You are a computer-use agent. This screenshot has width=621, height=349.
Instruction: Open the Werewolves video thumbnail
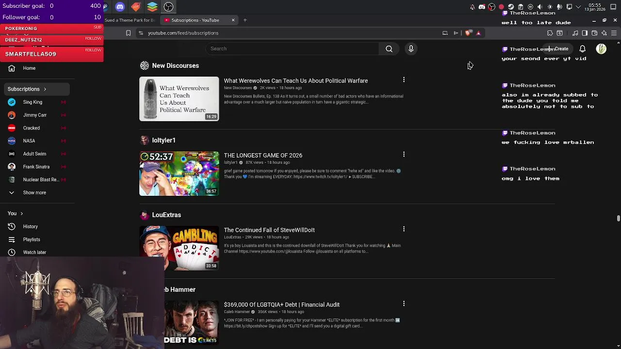pos(179,99)
